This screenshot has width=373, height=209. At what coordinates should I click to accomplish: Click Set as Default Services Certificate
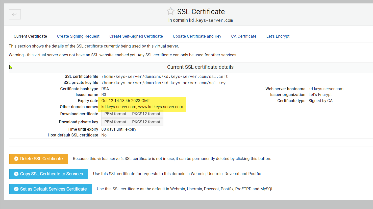(x=51, y=189)
